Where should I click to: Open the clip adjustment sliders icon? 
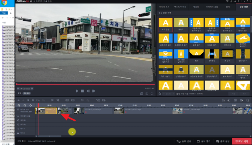click(x=52, y=100)
